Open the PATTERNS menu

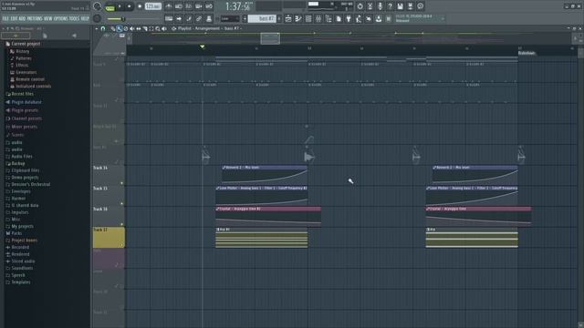click(35, 18)
